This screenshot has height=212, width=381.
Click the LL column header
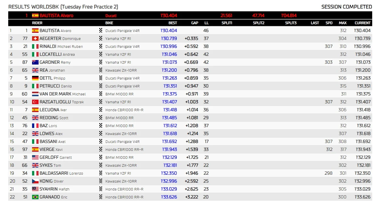tap(206, 23)
